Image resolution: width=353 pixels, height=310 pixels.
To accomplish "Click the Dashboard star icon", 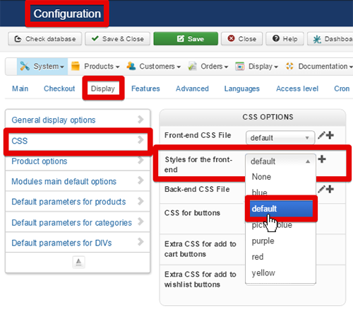I will 317,39.
